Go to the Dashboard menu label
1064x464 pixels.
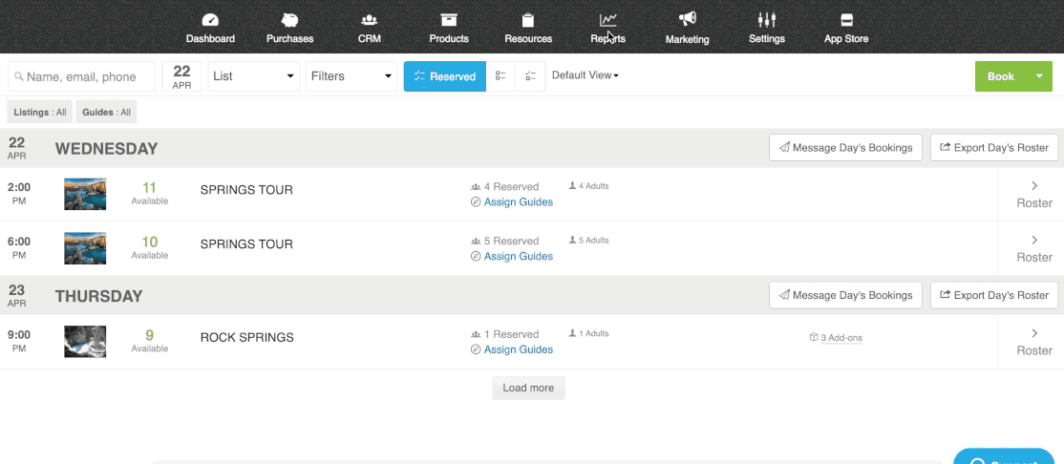coord(210,38)
